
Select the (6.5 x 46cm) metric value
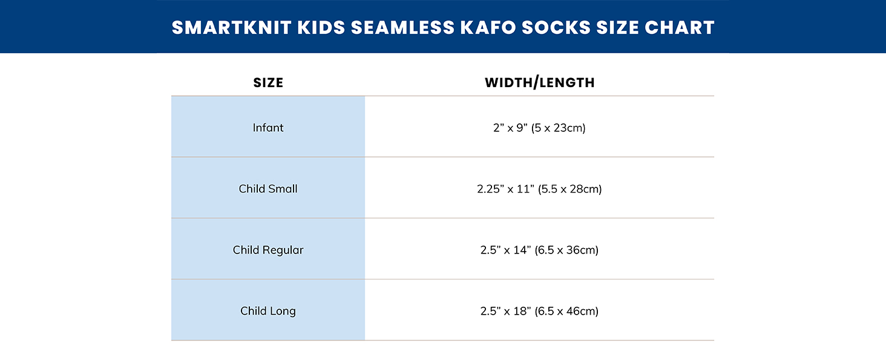[x=566, y=311]
